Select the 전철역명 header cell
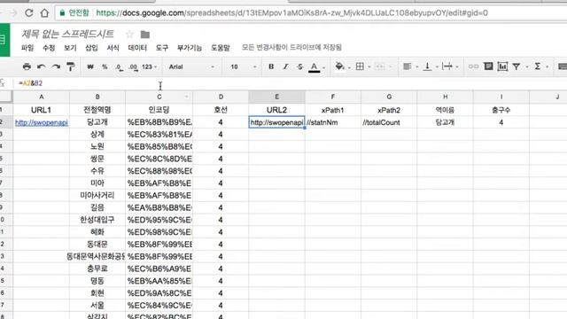The height and width of the screenshot is (319, 567). pos(97,110)
